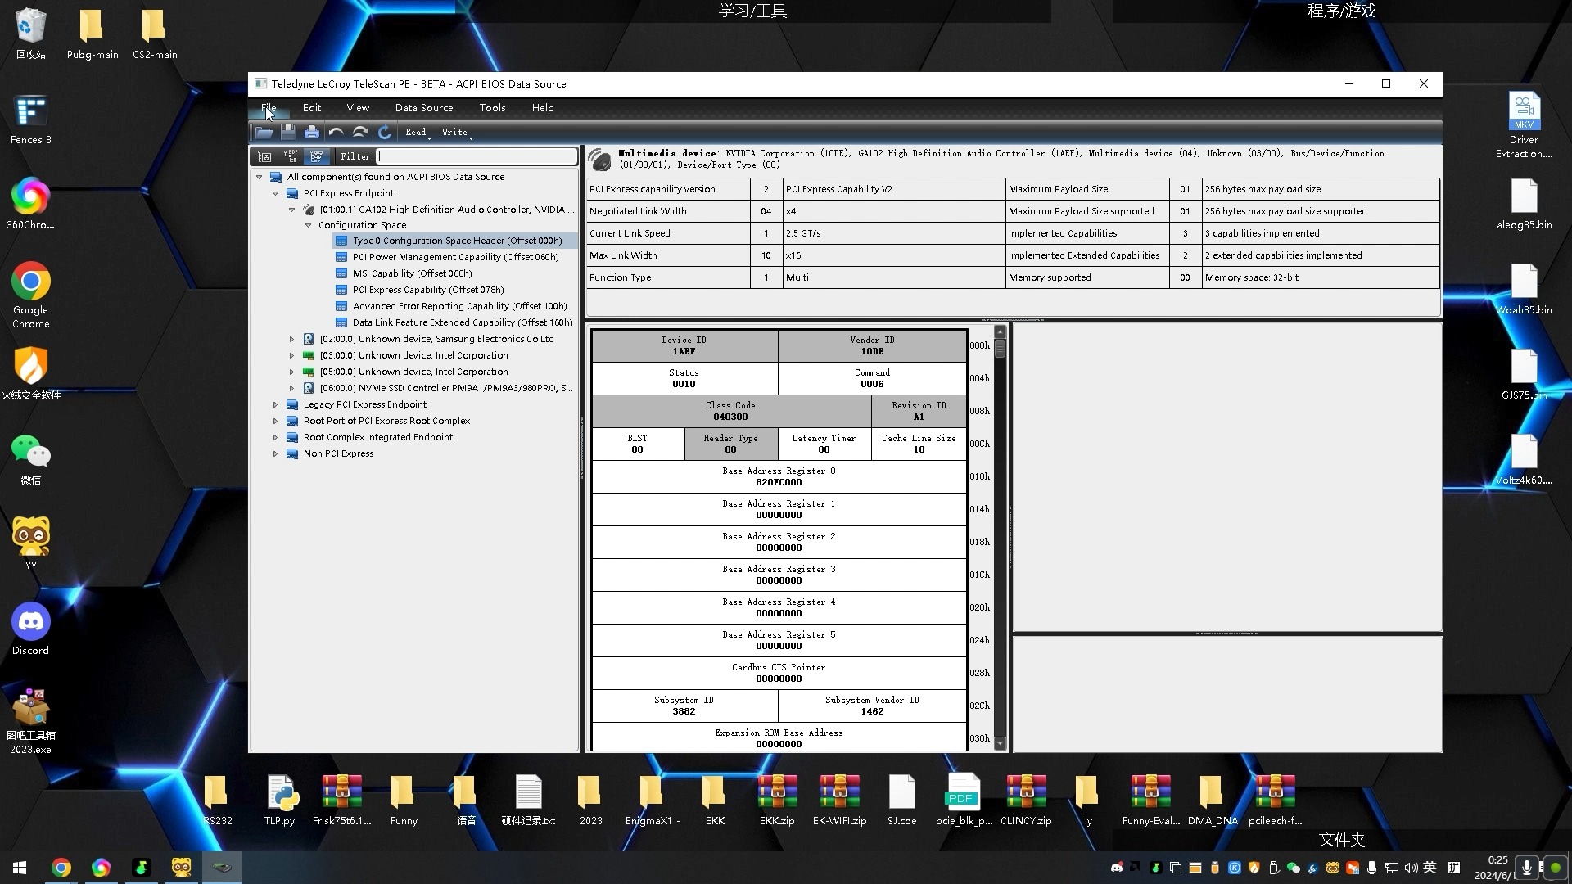
Task: Open Google Chrome desktop shortcut
Action: (31, 295)
